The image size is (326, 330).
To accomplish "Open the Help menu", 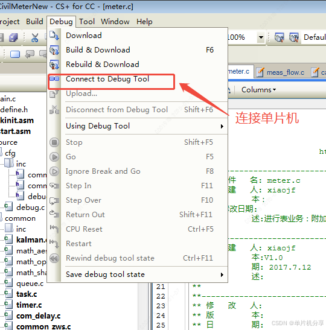I will pyautogui.click(x=144, y=22).
